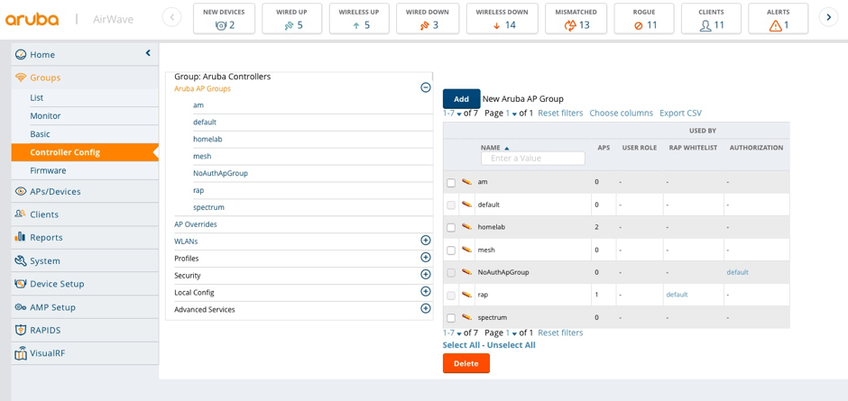
Task: Select the spectrum row checkbox
Action: pyautogui.click(x=451, y=318)
